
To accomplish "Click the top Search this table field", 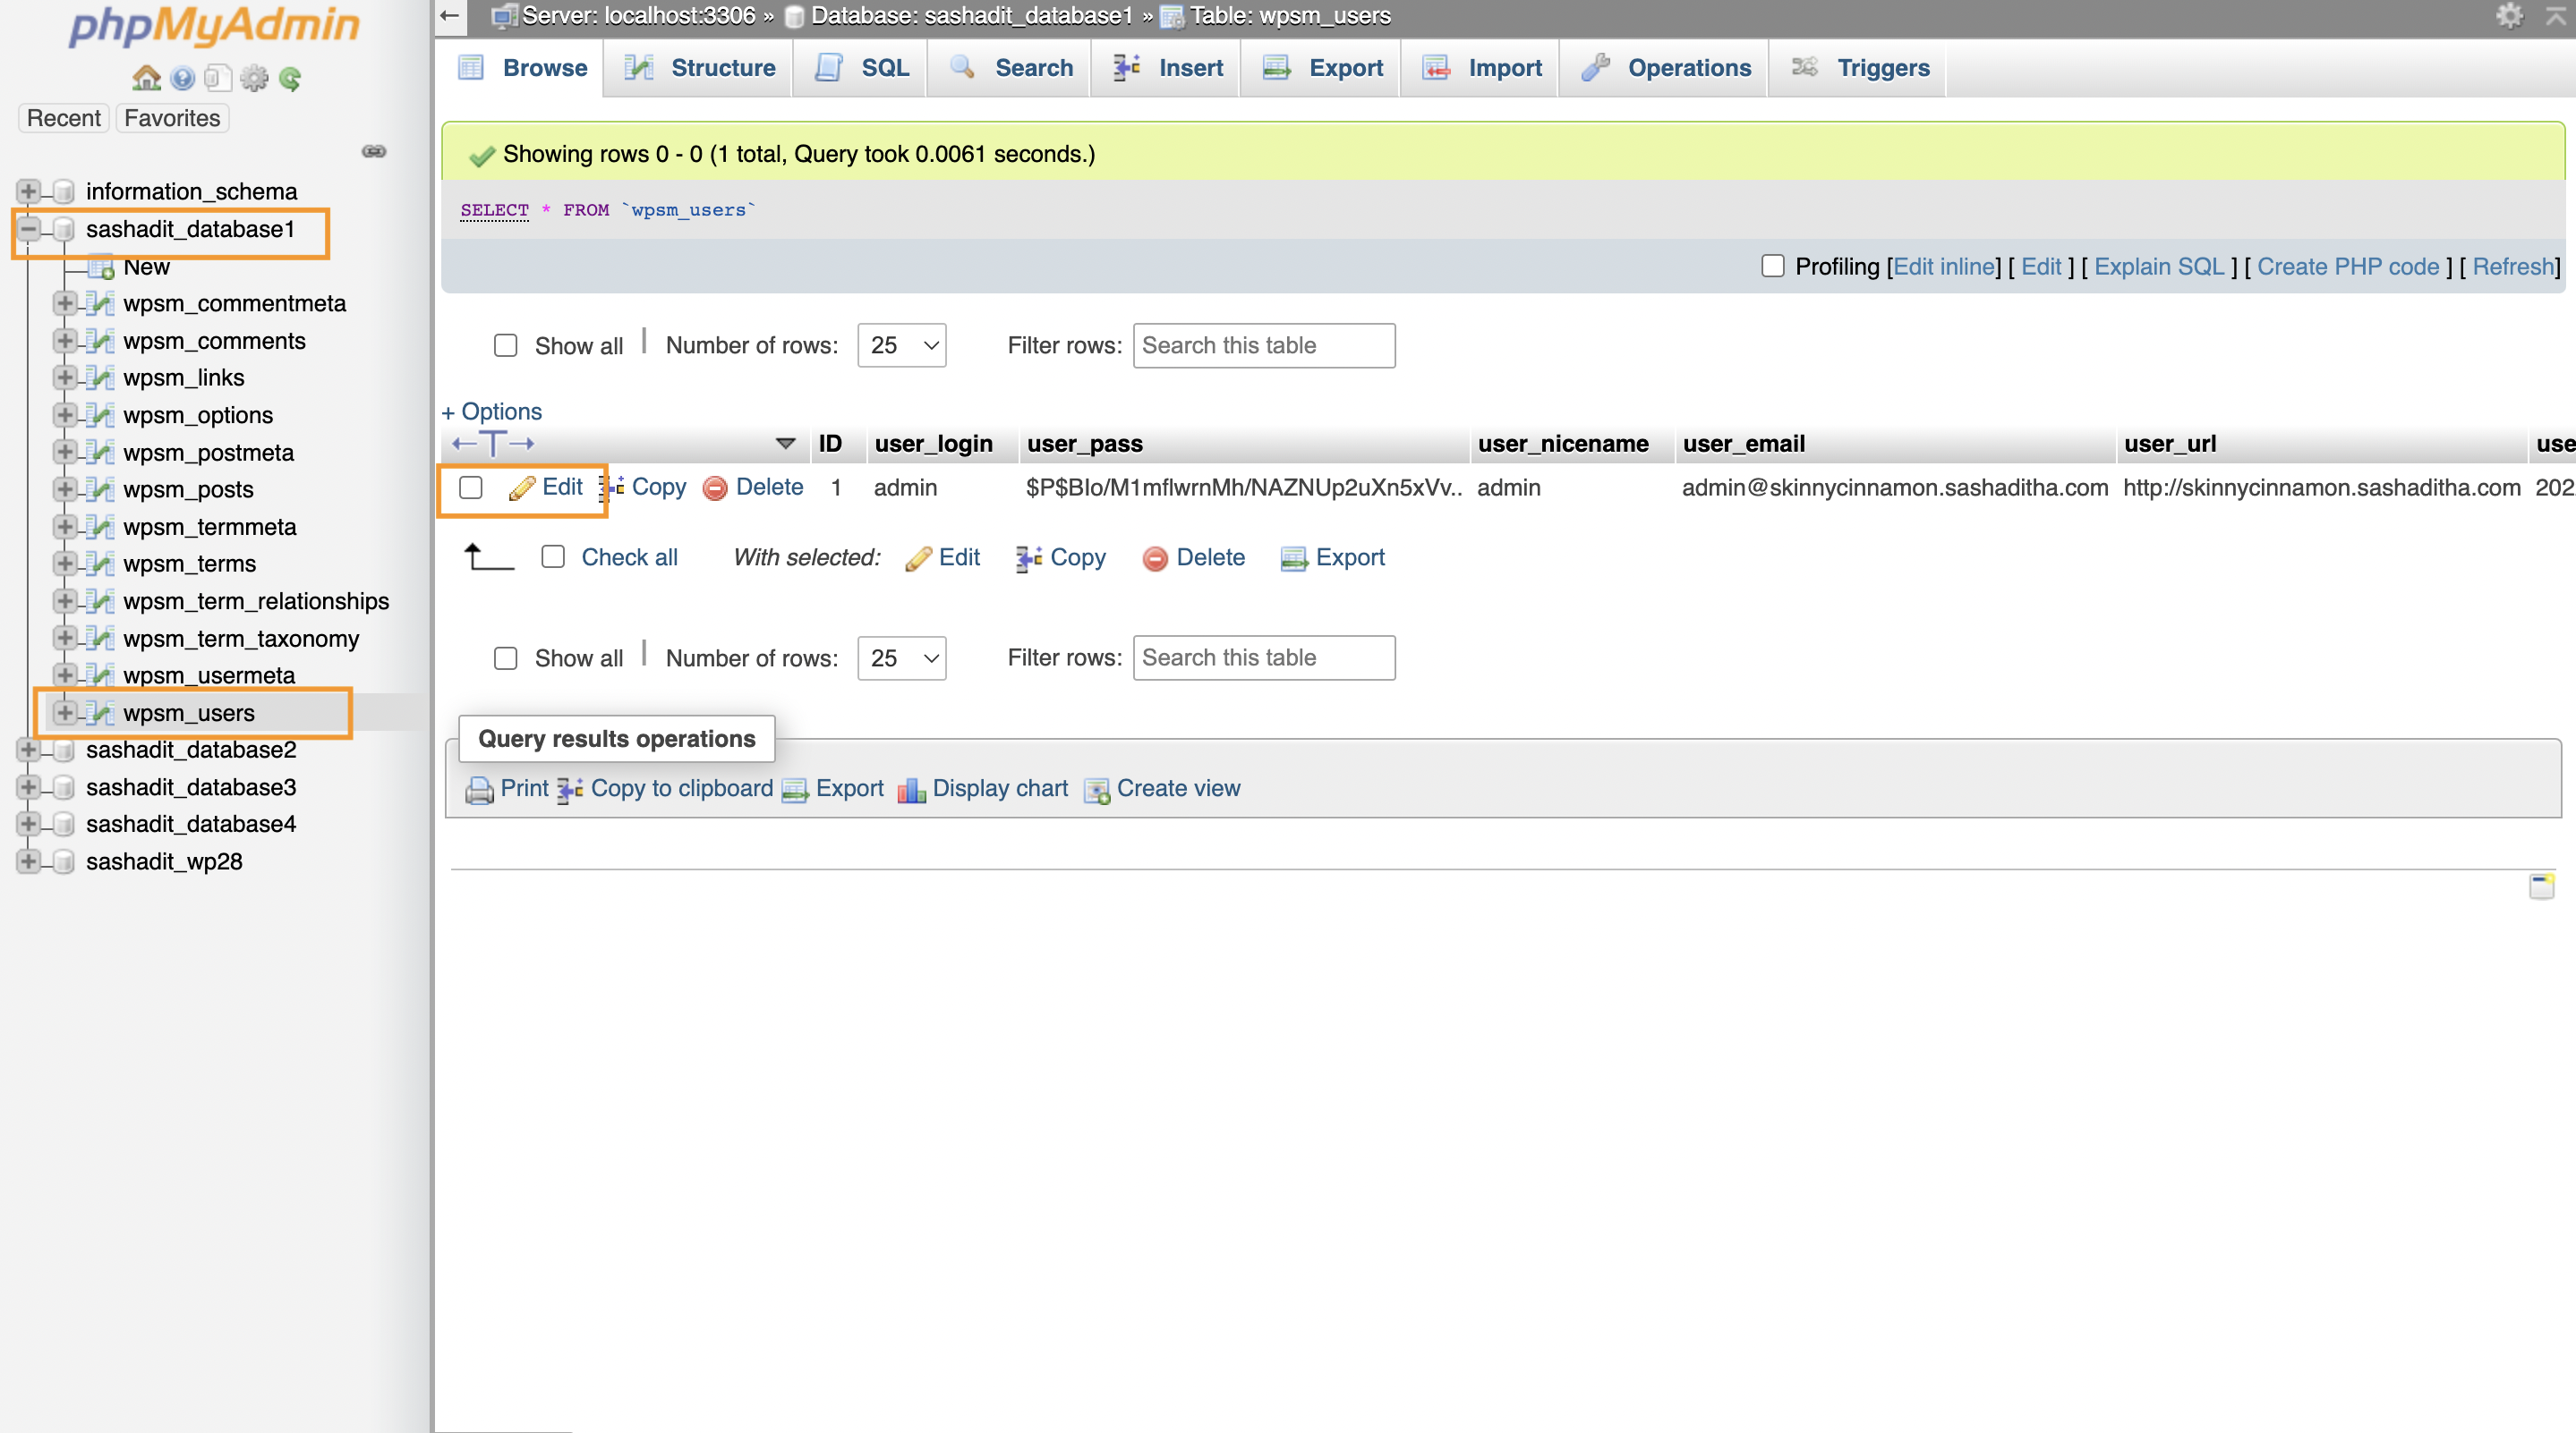I will tap(1263, 346).
